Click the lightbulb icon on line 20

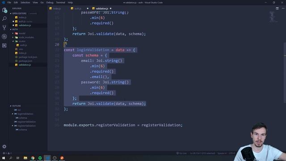(66, 43)
